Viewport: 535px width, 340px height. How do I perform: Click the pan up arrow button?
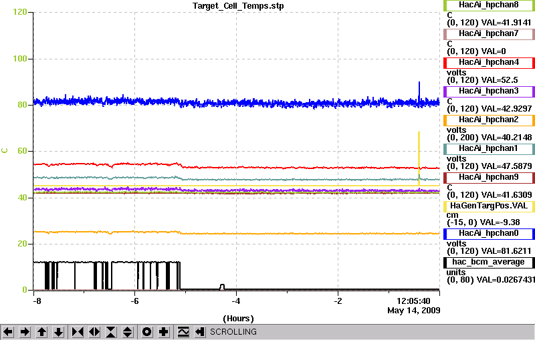click(x=41, y=331)
